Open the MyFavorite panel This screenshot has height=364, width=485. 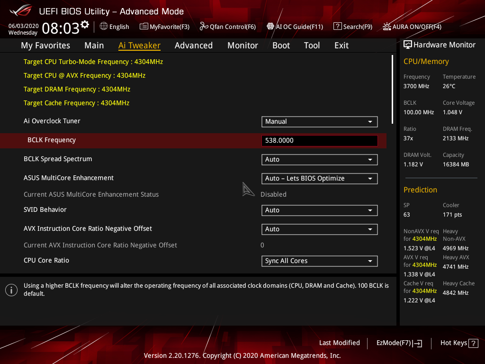(x=164, y=27)
